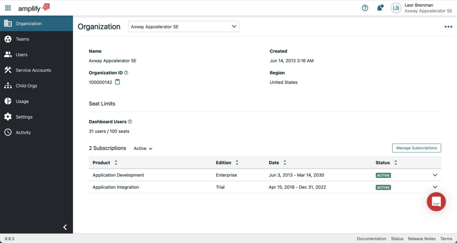Open the app launcher grid icon
This screenshot has height=243, width=457.
click(8, 8)
